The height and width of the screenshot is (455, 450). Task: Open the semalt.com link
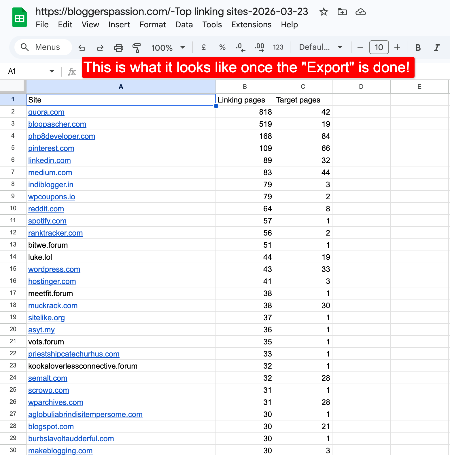coord(48,378)
